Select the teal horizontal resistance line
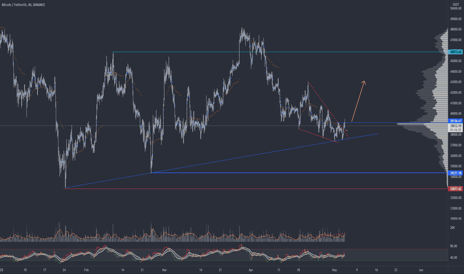464x274 pixels. click(280, 52)
